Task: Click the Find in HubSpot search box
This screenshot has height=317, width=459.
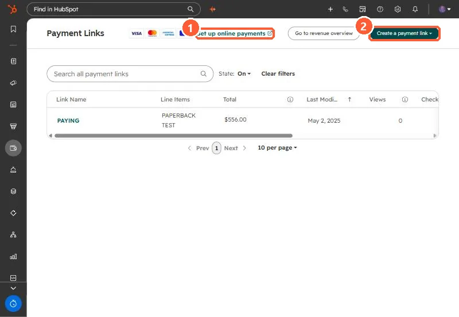Action: [x=114, y=9]
